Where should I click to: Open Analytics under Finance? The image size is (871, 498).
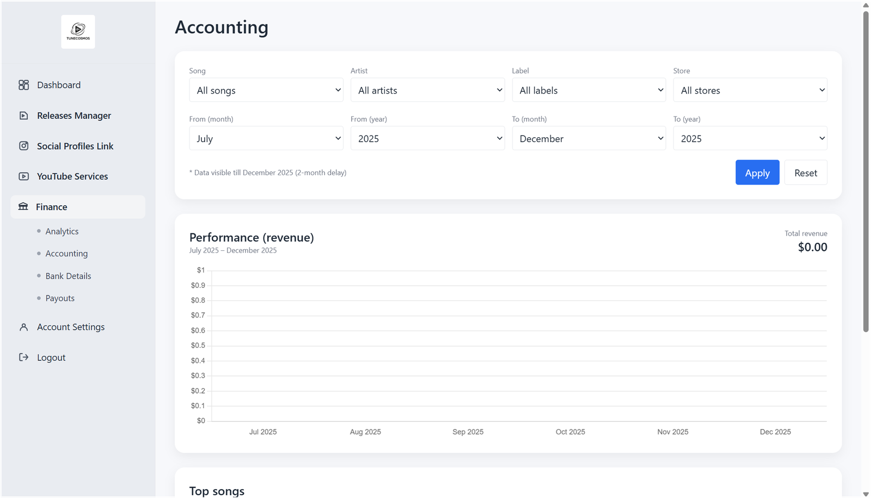coord(62,231)
